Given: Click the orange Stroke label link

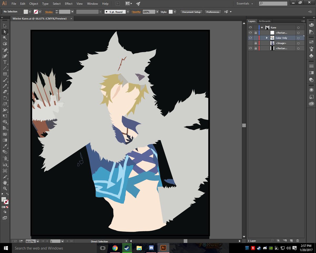Looking at the screenshot, I should click(x=49, y=12).
